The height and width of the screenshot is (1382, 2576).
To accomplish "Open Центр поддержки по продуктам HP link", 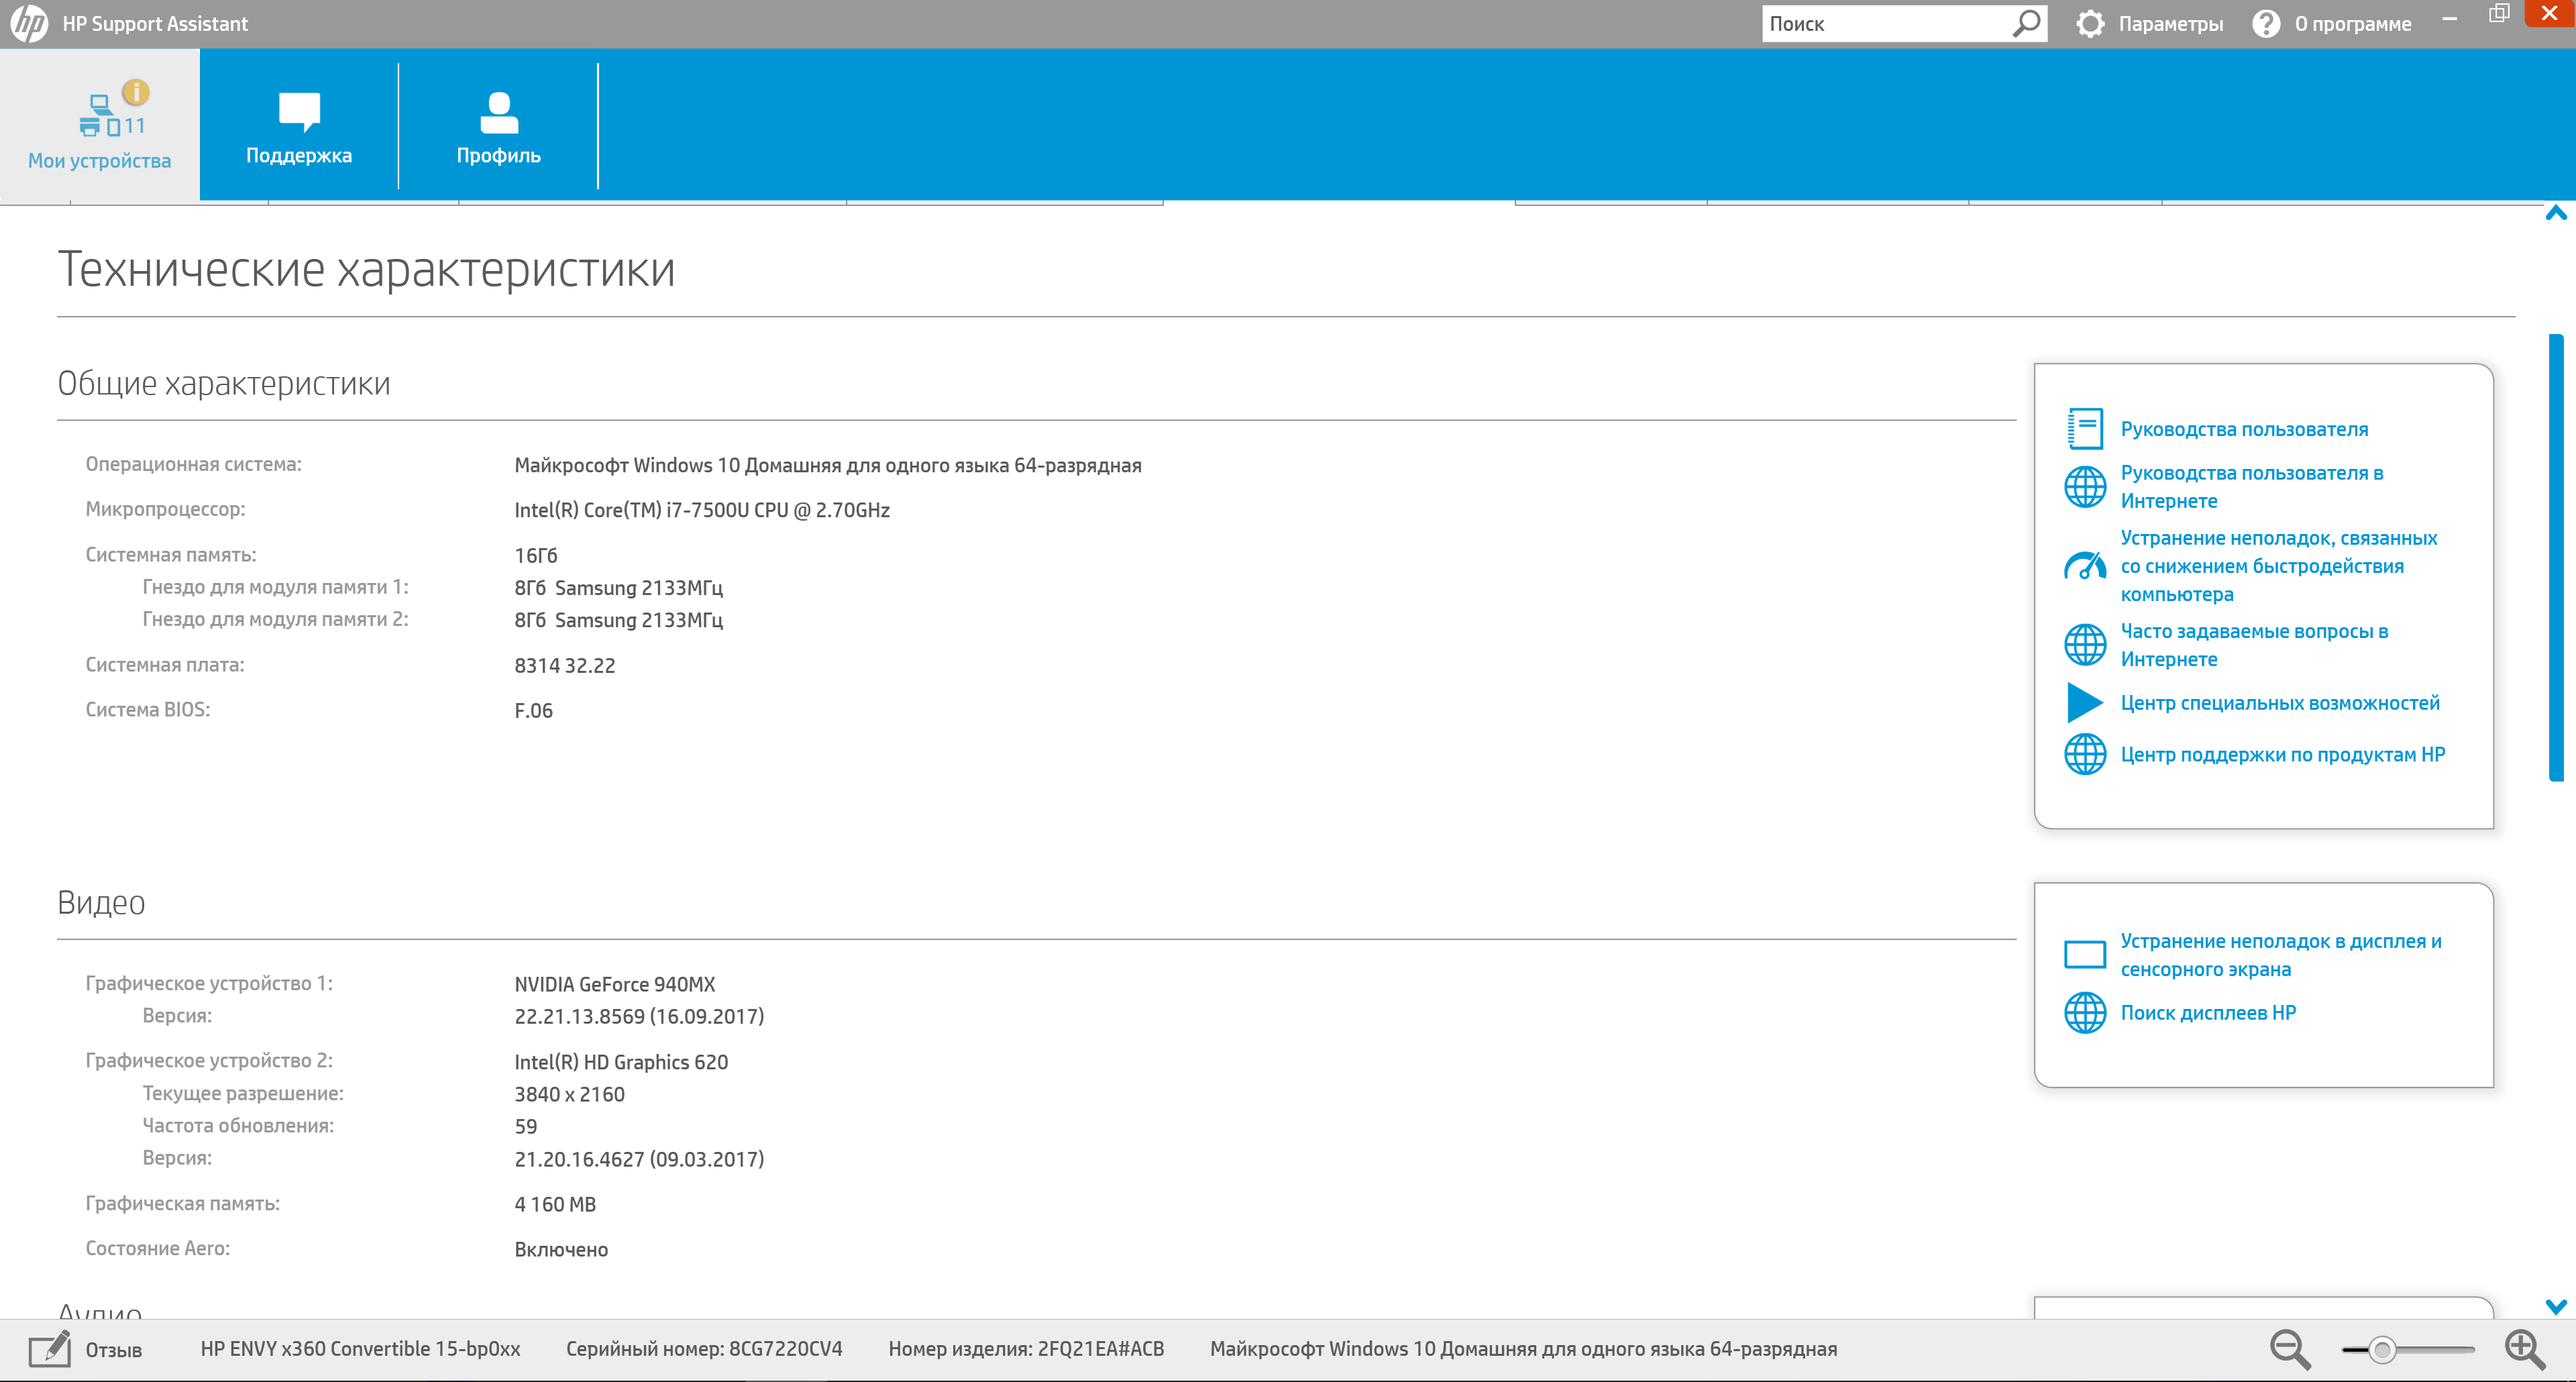I will (x=2283, y=755).
